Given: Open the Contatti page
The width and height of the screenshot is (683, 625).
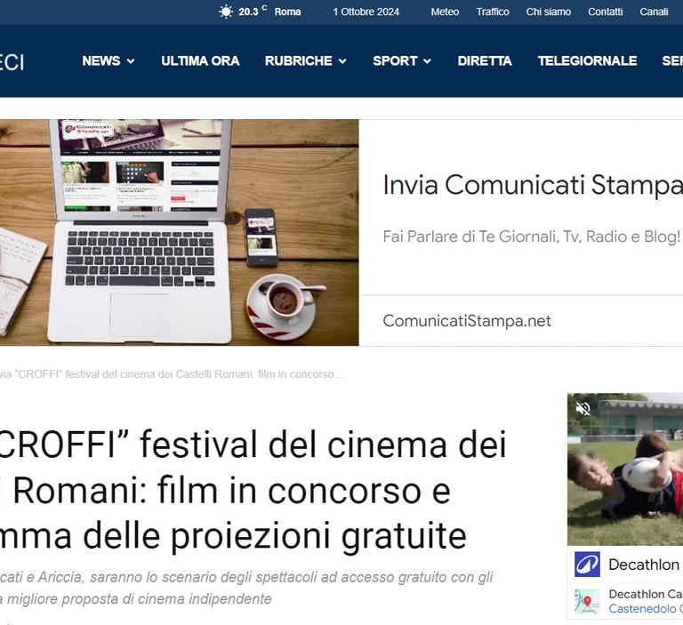Looking at the screenshot, I should [x=605, y=12].
